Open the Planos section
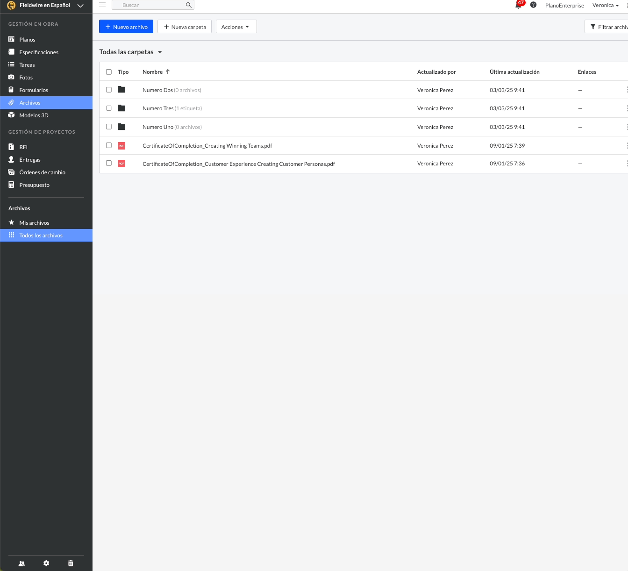This screenshot has width=628, height=571. click(x=27, y=40)
